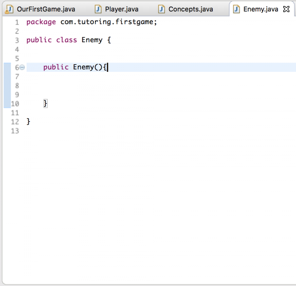Click line number 13 in the gutter
296x286 pixels.
(15, 131)
